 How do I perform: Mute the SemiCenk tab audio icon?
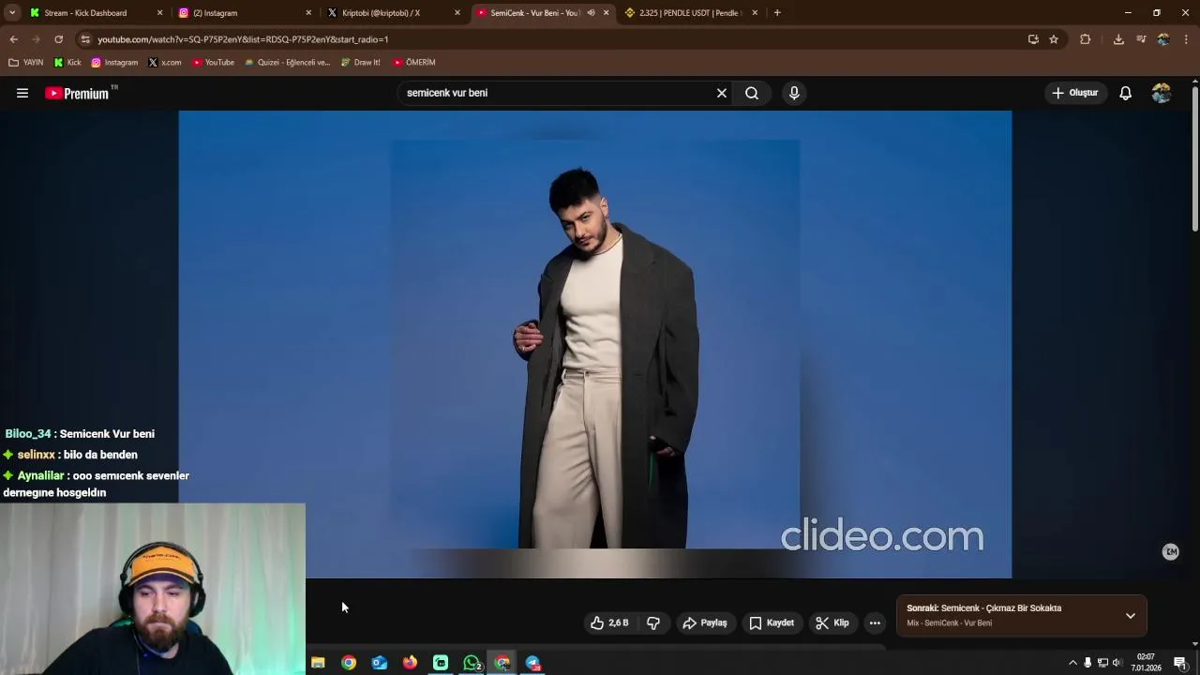[591, 13]
